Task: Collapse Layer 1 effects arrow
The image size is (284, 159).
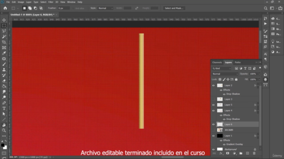Action: tap(258, 136)
